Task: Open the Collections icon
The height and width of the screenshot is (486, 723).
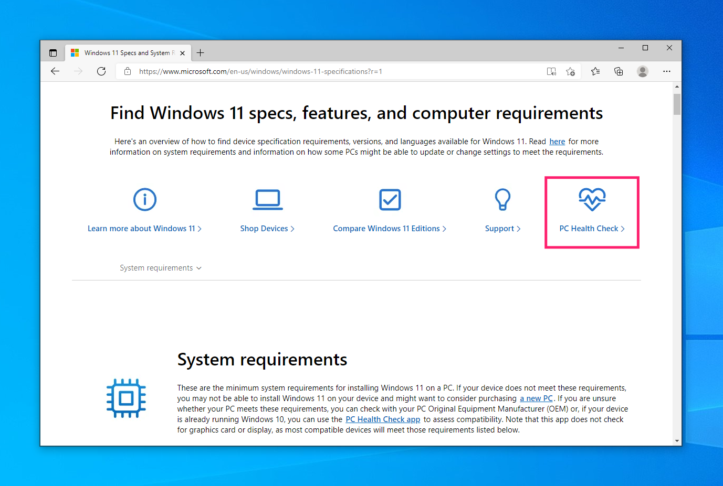Action: (619, 71)
